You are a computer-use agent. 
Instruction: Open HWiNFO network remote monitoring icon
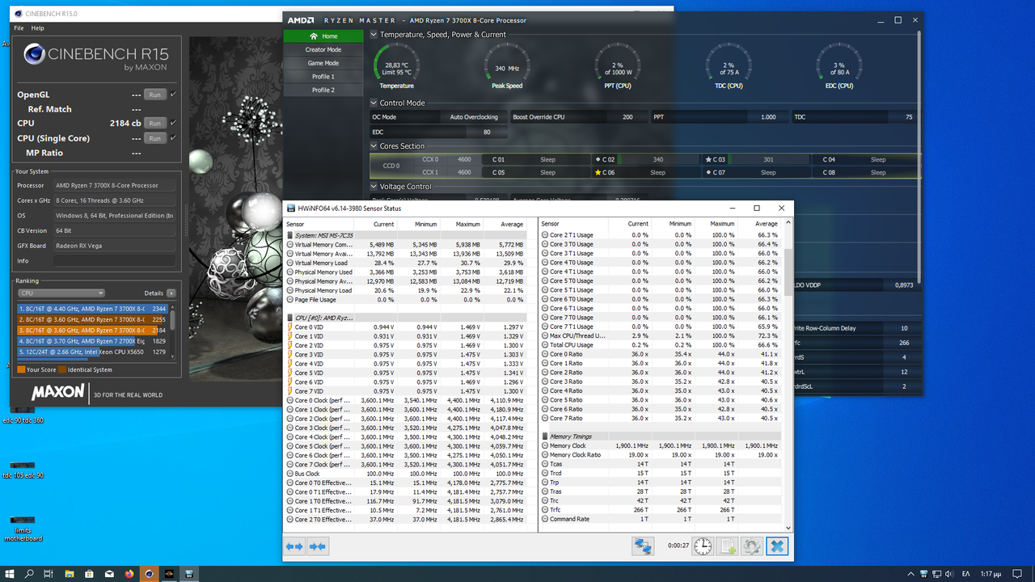(643, 546)
